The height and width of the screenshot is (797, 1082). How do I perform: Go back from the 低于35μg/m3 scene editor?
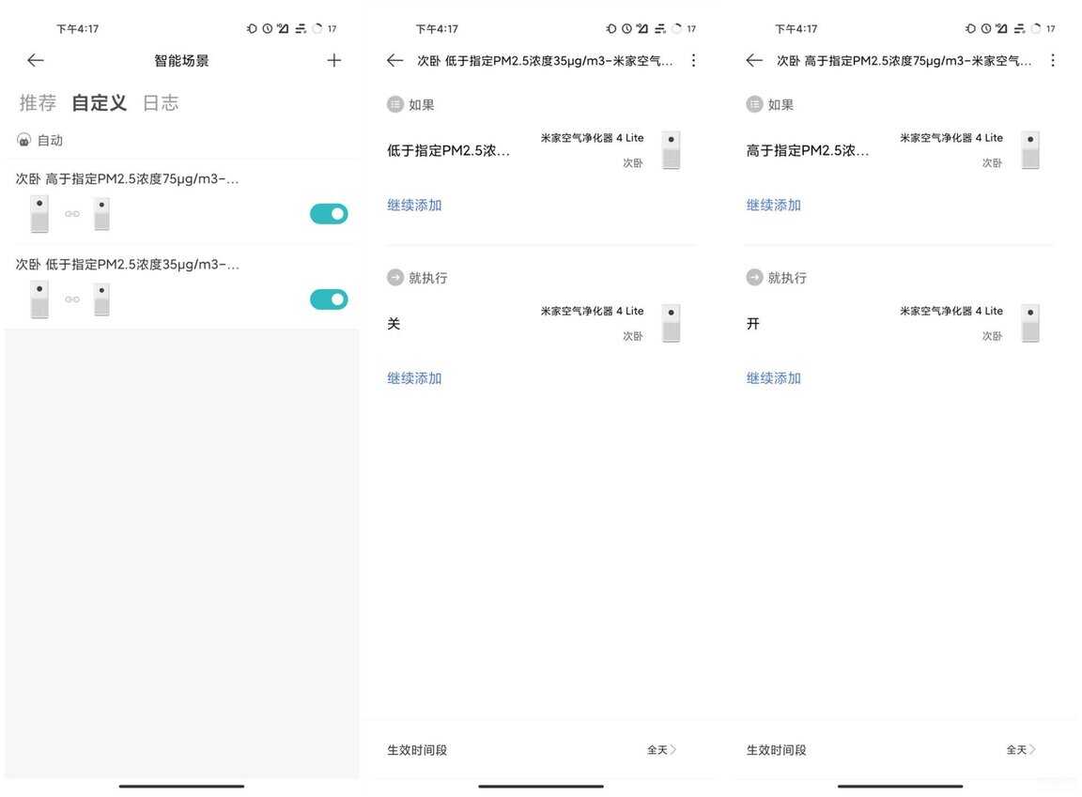[394, 61]
